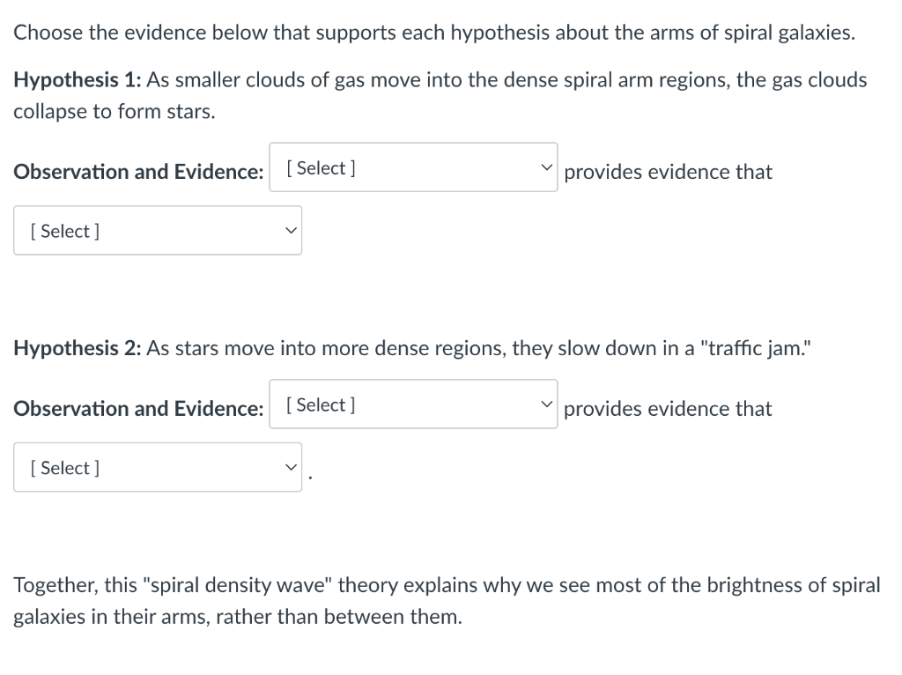
Task: Open the second Select dropdown under Hypothesis 1
Action: point(158,230)
